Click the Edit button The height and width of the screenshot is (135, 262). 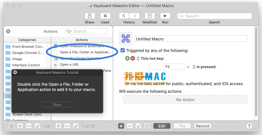point(162,126)
